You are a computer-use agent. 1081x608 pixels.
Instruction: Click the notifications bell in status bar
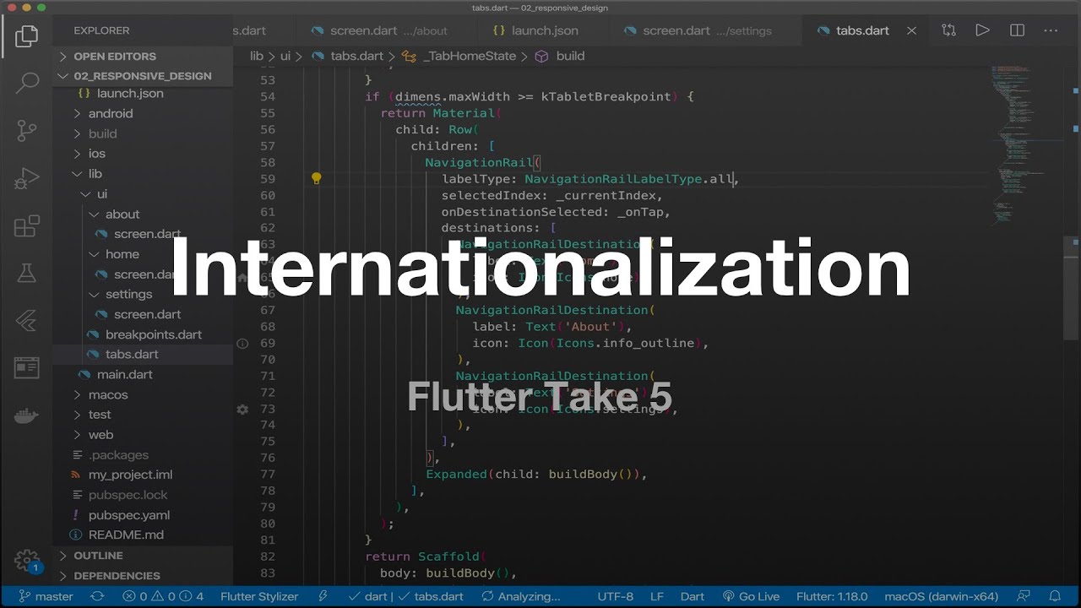tap(1056, 596)
